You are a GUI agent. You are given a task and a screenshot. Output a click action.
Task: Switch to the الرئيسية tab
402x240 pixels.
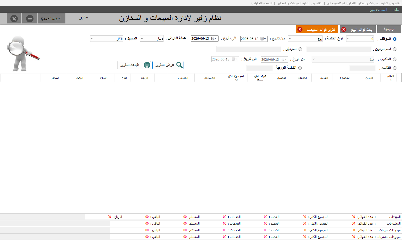pos(389,29)
